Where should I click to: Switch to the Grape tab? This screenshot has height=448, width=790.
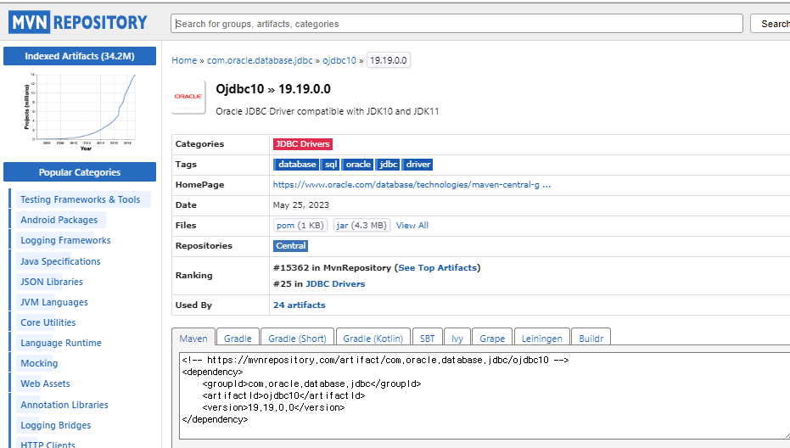(x=492, y=338)
